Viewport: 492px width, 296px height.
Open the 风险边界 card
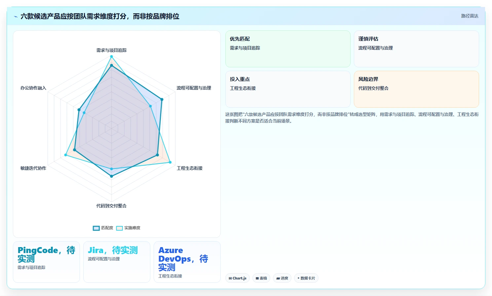coord(416,89)
